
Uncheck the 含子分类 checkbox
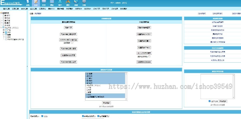pyautogui.click(x=210, y=101)
